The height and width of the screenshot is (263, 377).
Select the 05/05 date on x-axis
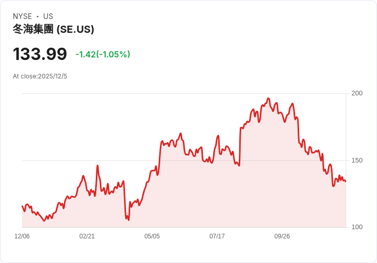coord(152,236)
